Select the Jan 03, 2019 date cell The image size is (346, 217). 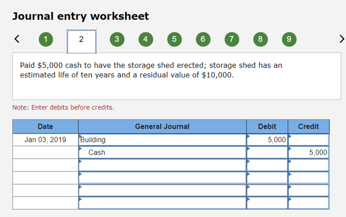[45, 139]
